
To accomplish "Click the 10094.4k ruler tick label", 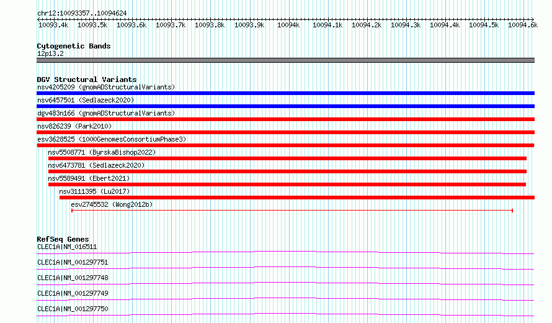I will coord(445,25).
